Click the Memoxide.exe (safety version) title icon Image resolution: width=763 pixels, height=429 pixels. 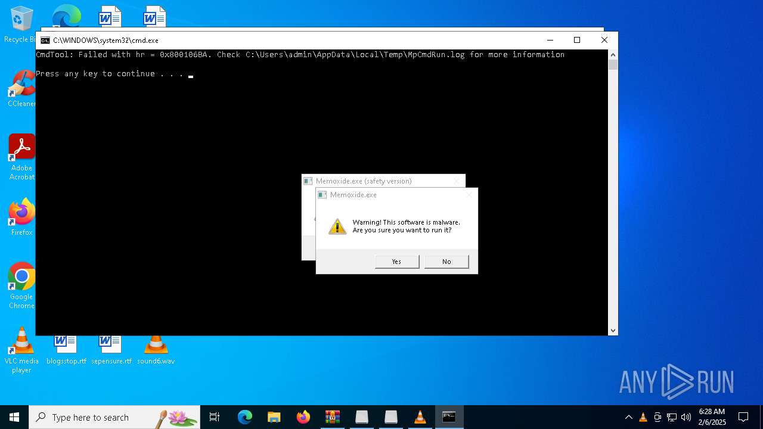[308, 181]
